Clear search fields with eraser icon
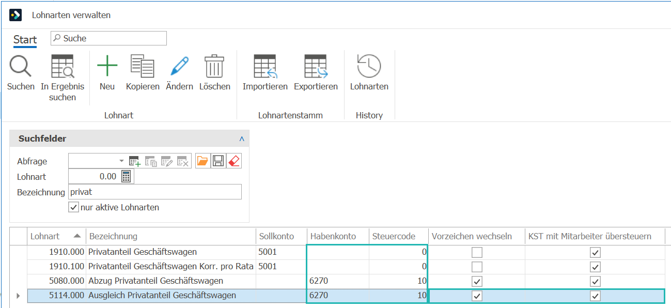The width and height of the screenshot is (671, 308). coord(234,161)
